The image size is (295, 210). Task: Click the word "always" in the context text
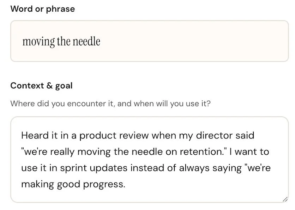coord(197,168)
